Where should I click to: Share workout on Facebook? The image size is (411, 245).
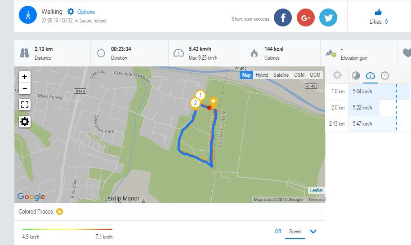(x=283, y=18)
